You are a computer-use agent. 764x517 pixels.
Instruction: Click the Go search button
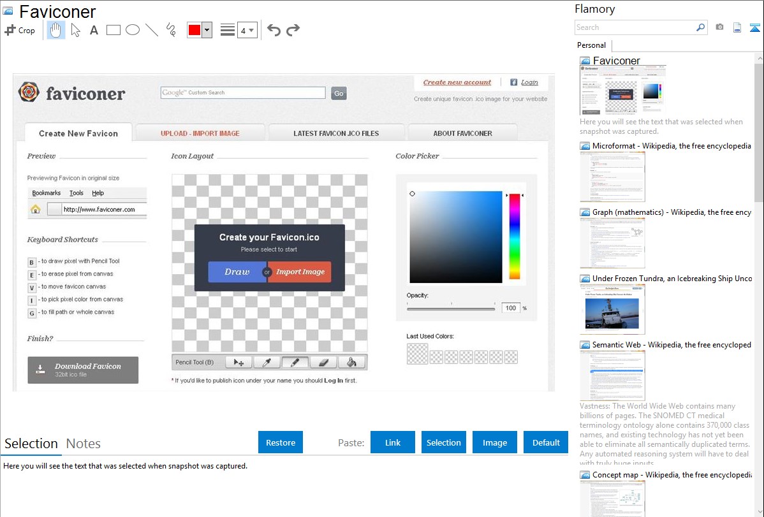(339, 93)
